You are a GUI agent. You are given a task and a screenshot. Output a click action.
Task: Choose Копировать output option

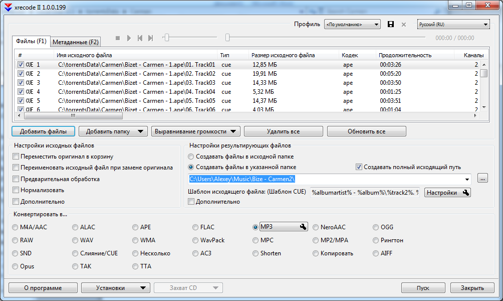[316, 253]
